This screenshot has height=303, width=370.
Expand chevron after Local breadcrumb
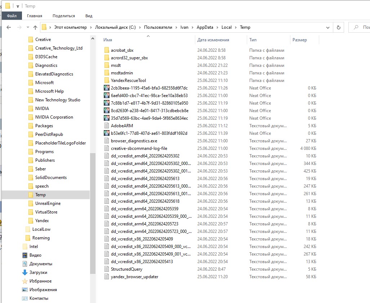coord(236,27)
